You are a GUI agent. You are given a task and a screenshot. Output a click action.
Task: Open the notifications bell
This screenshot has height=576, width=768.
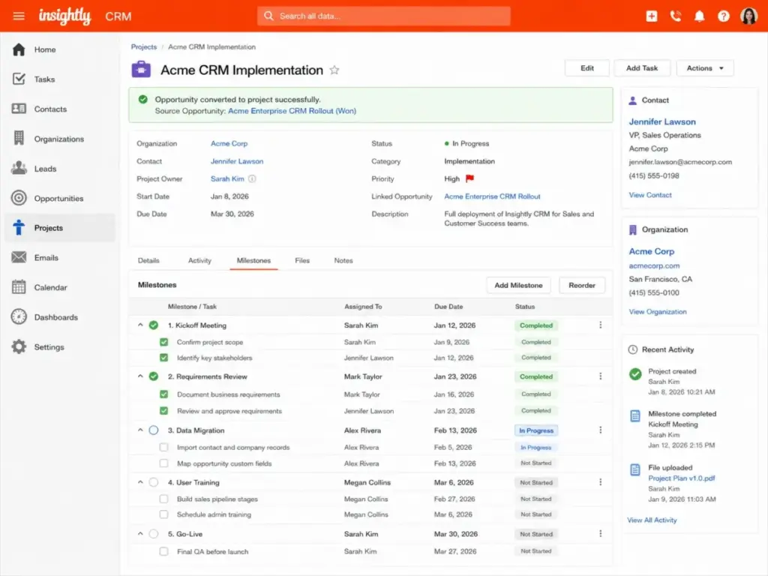coord(700,16)
